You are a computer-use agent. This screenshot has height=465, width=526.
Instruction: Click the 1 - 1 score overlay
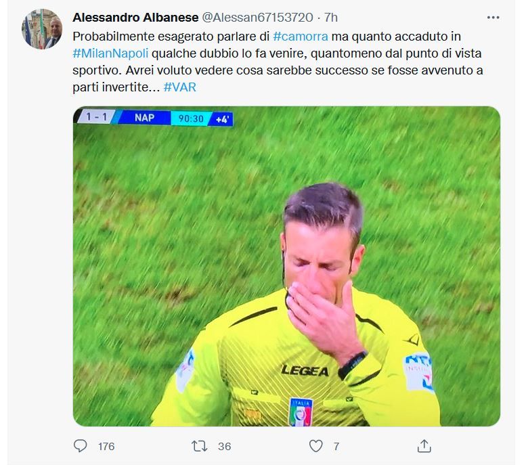click(96, 116)
